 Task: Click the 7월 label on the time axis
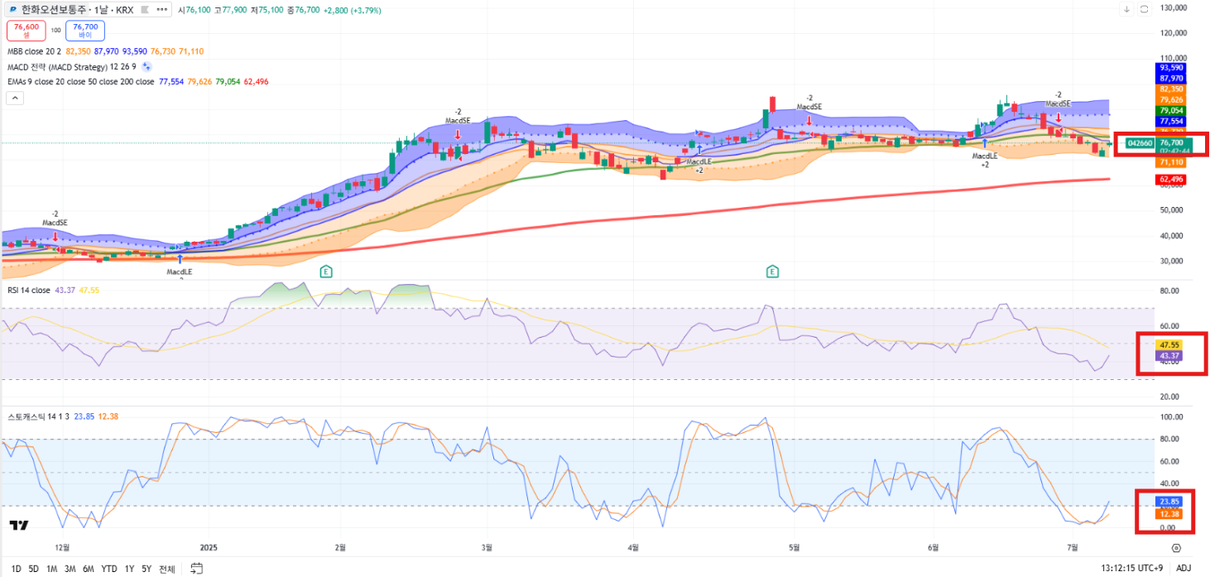[x=1073, y=547]
